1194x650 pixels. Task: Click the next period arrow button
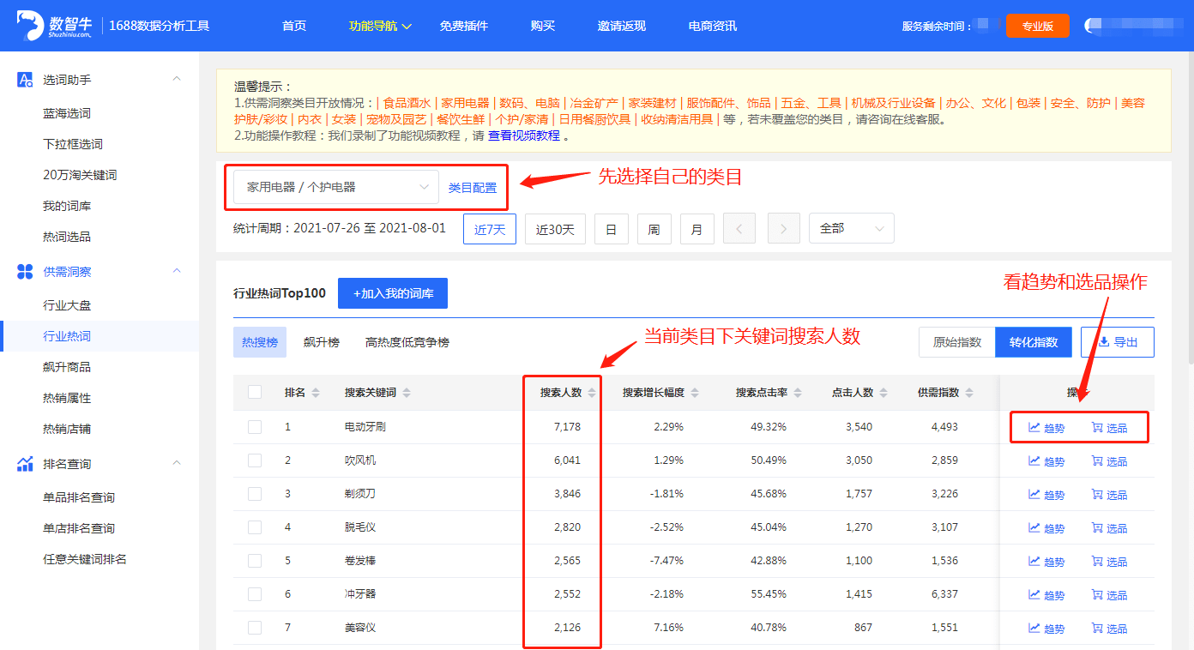[783, 229]
